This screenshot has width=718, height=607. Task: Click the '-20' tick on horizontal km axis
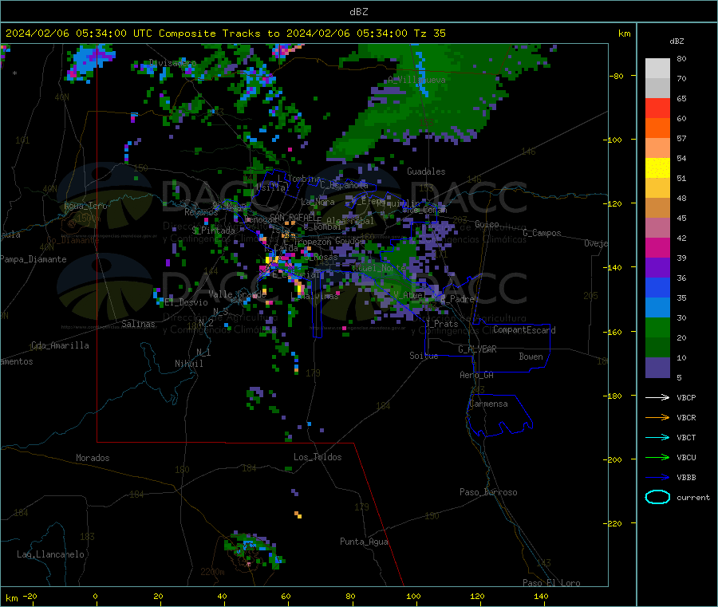30,596
